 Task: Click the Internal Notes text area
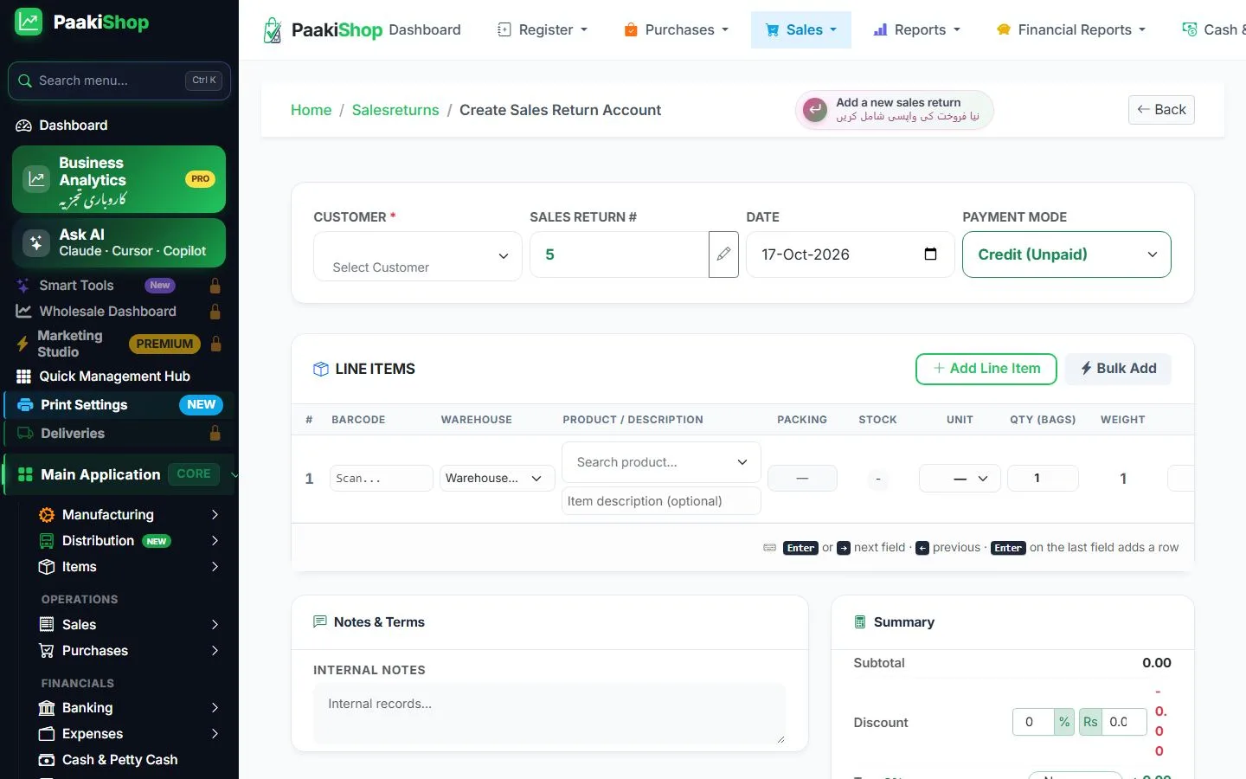click(549, 713)
